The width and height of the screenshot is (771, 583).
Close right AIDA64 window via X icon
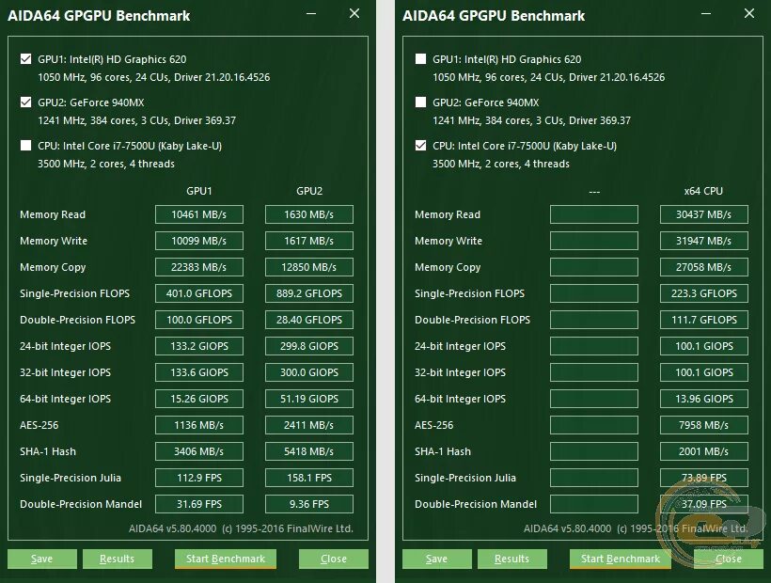748,14
